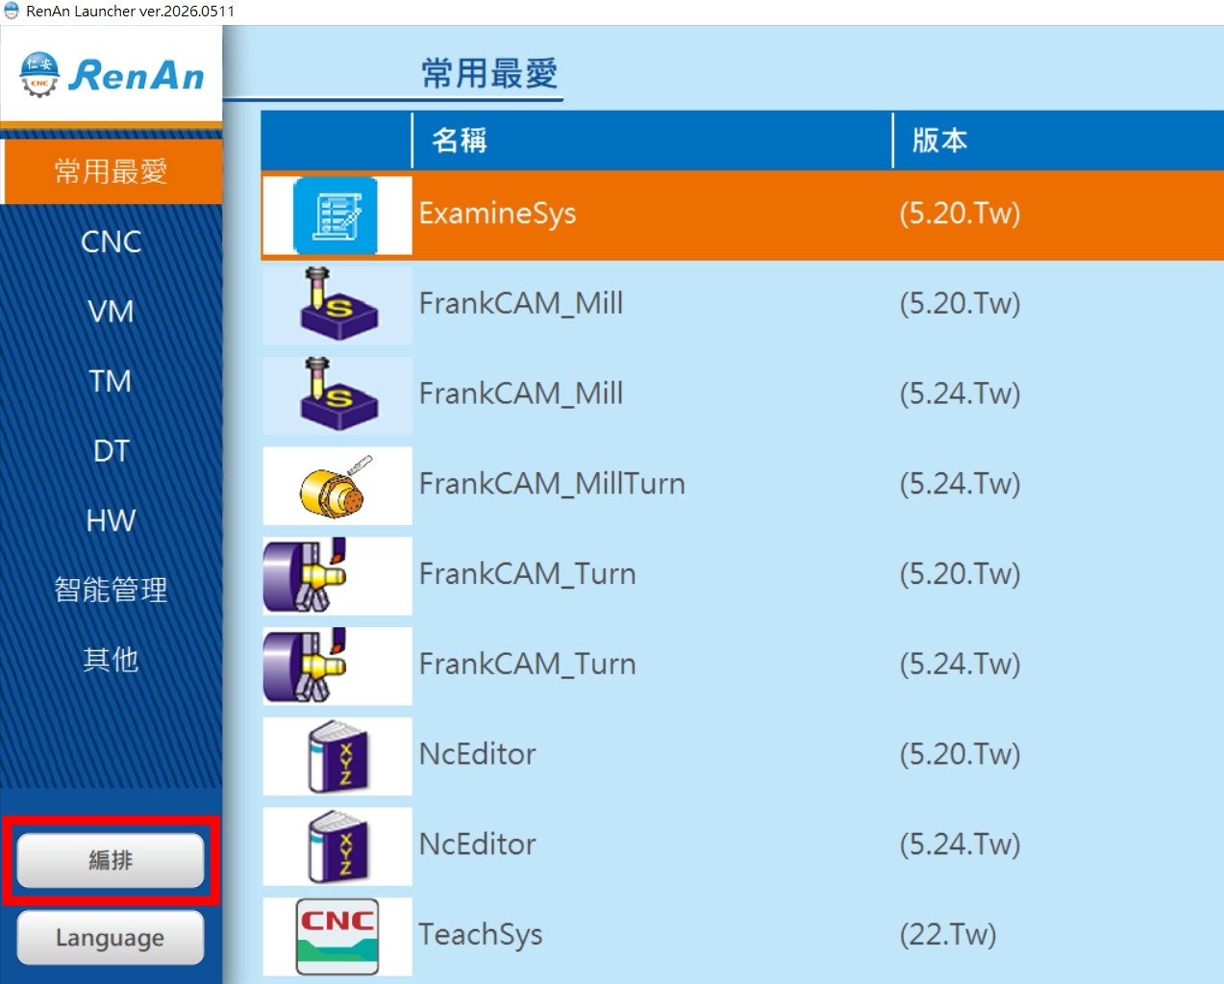Select NcEditor name in 5.24.Tw row
The width and height of the screenshot is (1224, 984).
pos(478,845)
